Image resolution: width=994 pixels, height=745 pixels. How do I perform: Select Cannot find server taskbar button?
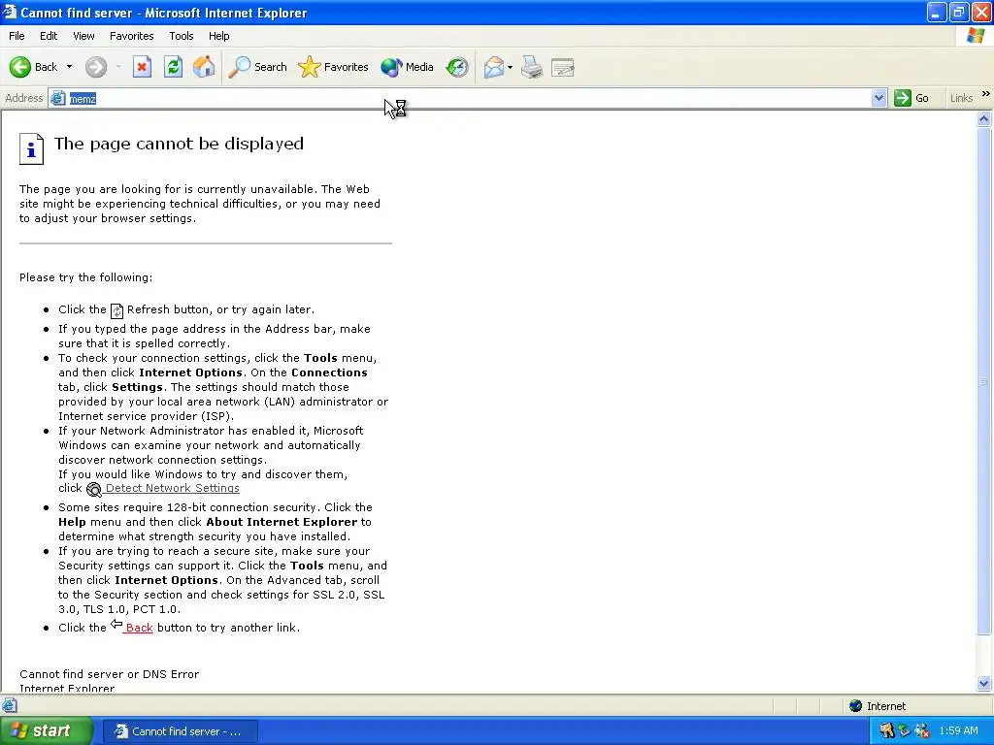(x=180, y=731)
